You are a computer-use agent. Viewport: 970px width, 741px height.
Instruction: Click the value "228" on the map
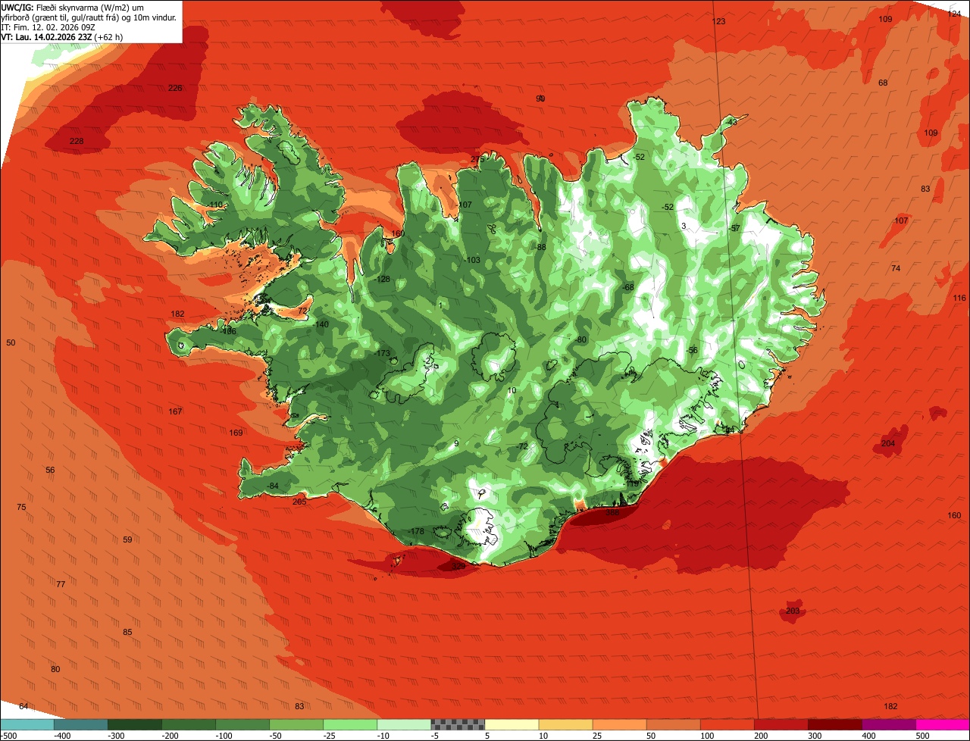click(x=77, y=141)
